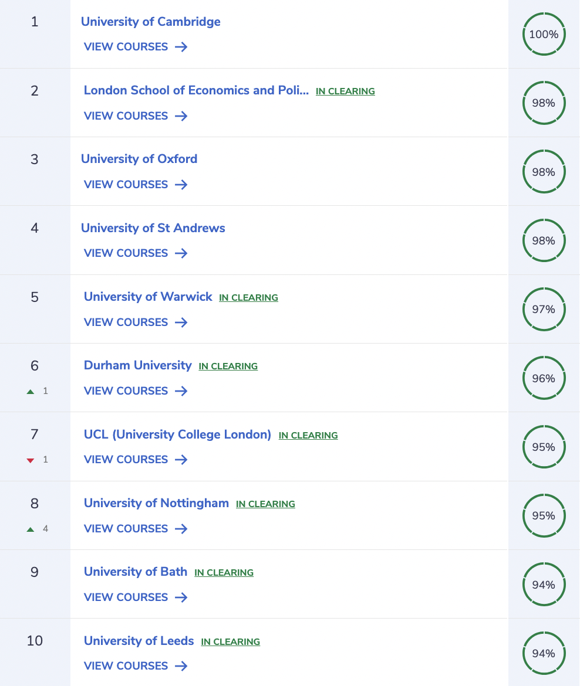Click the 95% score circle for UCL
Image resolution: width=580 pixels, height=686 pixels.
point(544,447)
